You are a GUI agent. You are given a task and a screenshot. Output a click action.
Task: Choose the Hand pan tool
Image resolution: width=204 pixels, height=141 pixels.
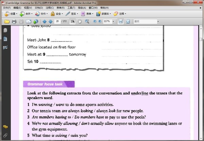point(80,21)
